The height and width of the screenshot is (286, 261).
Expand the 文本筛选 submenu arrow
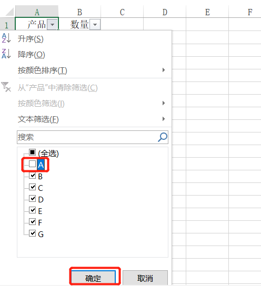point(164,119)
